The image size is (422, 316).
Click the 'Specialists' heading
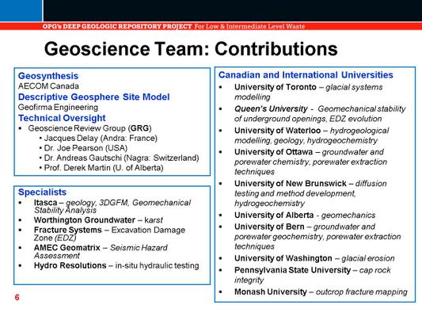42,192
